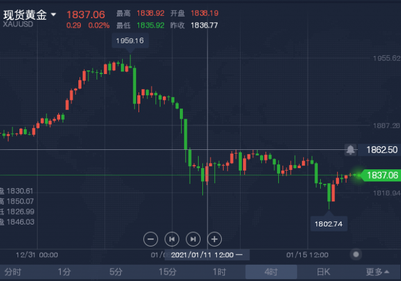This screenshot has height=281, width=401.
Task: Click the zoom out minus icon
Action: pos(150,239)
